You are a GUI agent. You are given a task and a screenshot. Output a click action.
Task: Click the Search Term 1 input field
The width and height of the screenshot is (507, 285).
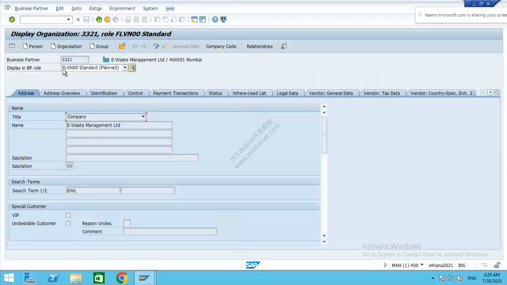(93, 191)
